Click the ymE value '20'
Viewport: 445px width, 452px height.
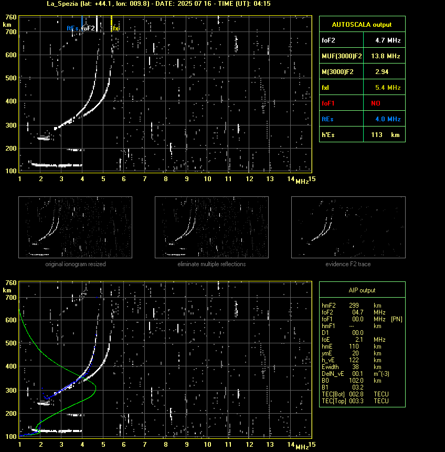click(355, 353)
